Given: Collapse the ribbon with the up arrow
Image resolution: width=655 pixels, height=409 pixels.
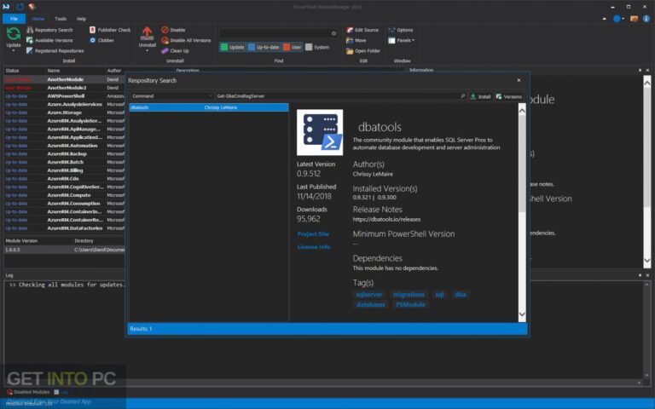Looking at the screenshot, I should [605, 19].
